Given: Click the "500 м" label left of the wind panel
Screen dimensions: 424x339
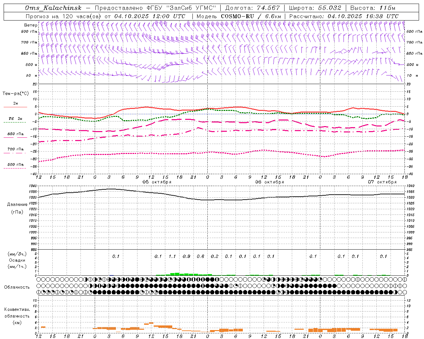Looking at the screenshot, I should point(31,65).
